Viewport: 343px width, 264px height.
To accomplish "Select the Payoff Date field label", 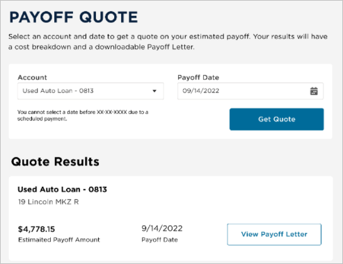I will [x=198, y=77].
